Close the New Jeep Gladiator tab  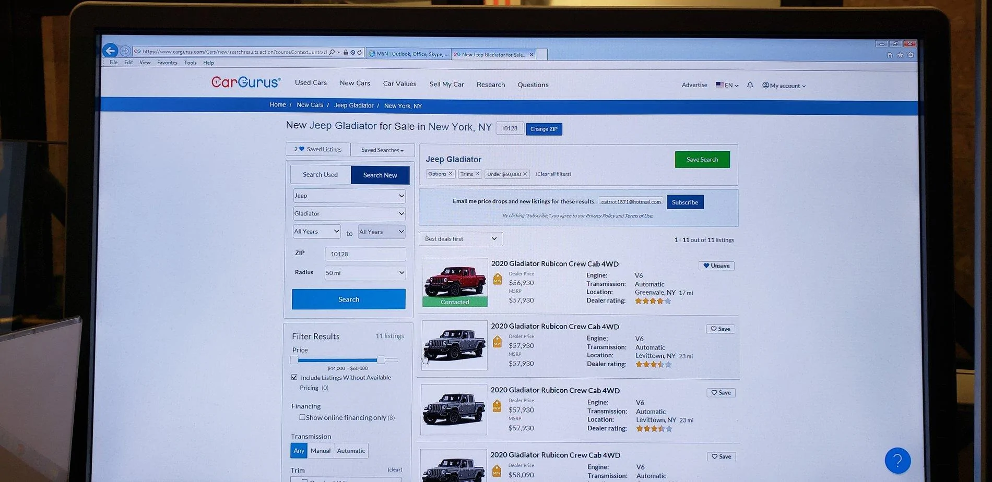532,54
